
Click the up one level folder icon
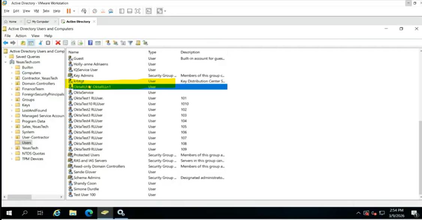pyautogui.click(x=23, y=43)
